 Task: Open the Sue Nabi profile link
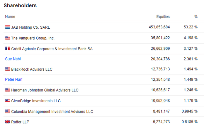click(13, 59)
